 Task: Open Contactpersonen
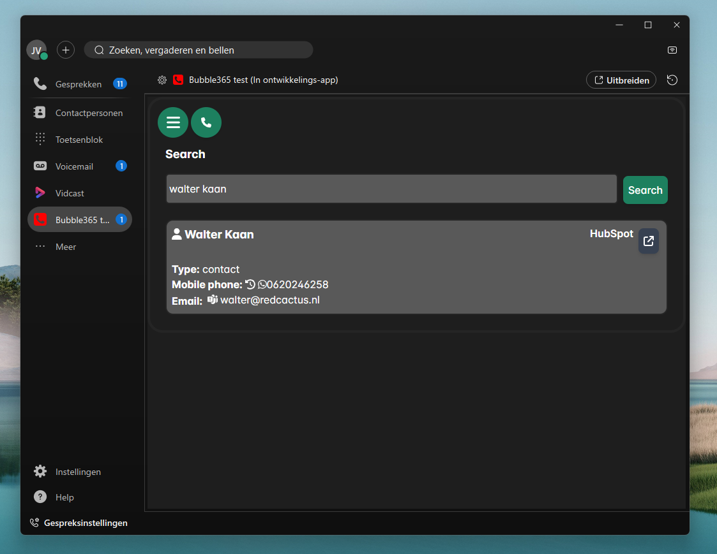pos(89,113)
